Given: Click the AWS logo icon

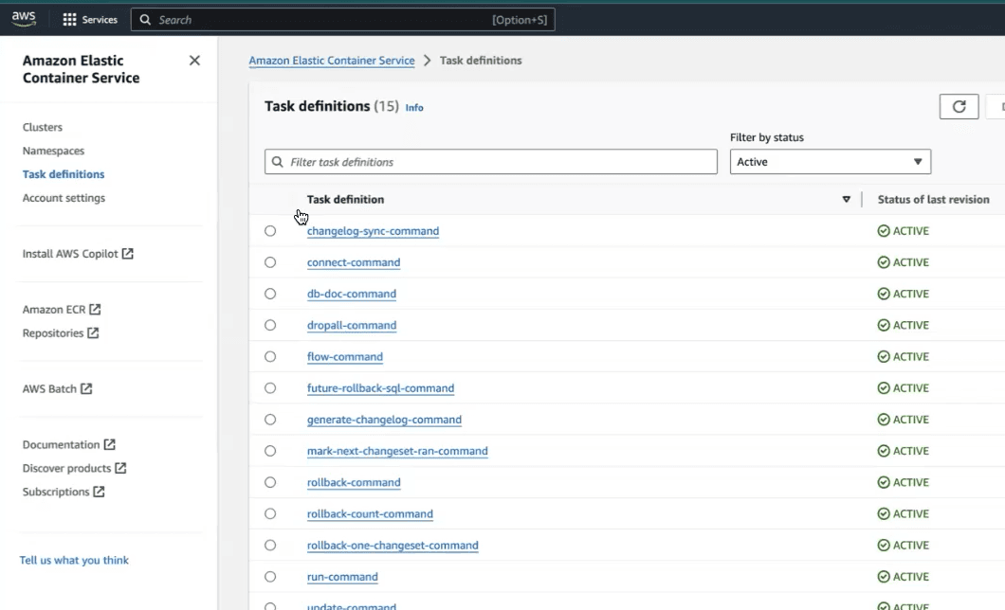Looking at the screenshot, I should [24, 19].
